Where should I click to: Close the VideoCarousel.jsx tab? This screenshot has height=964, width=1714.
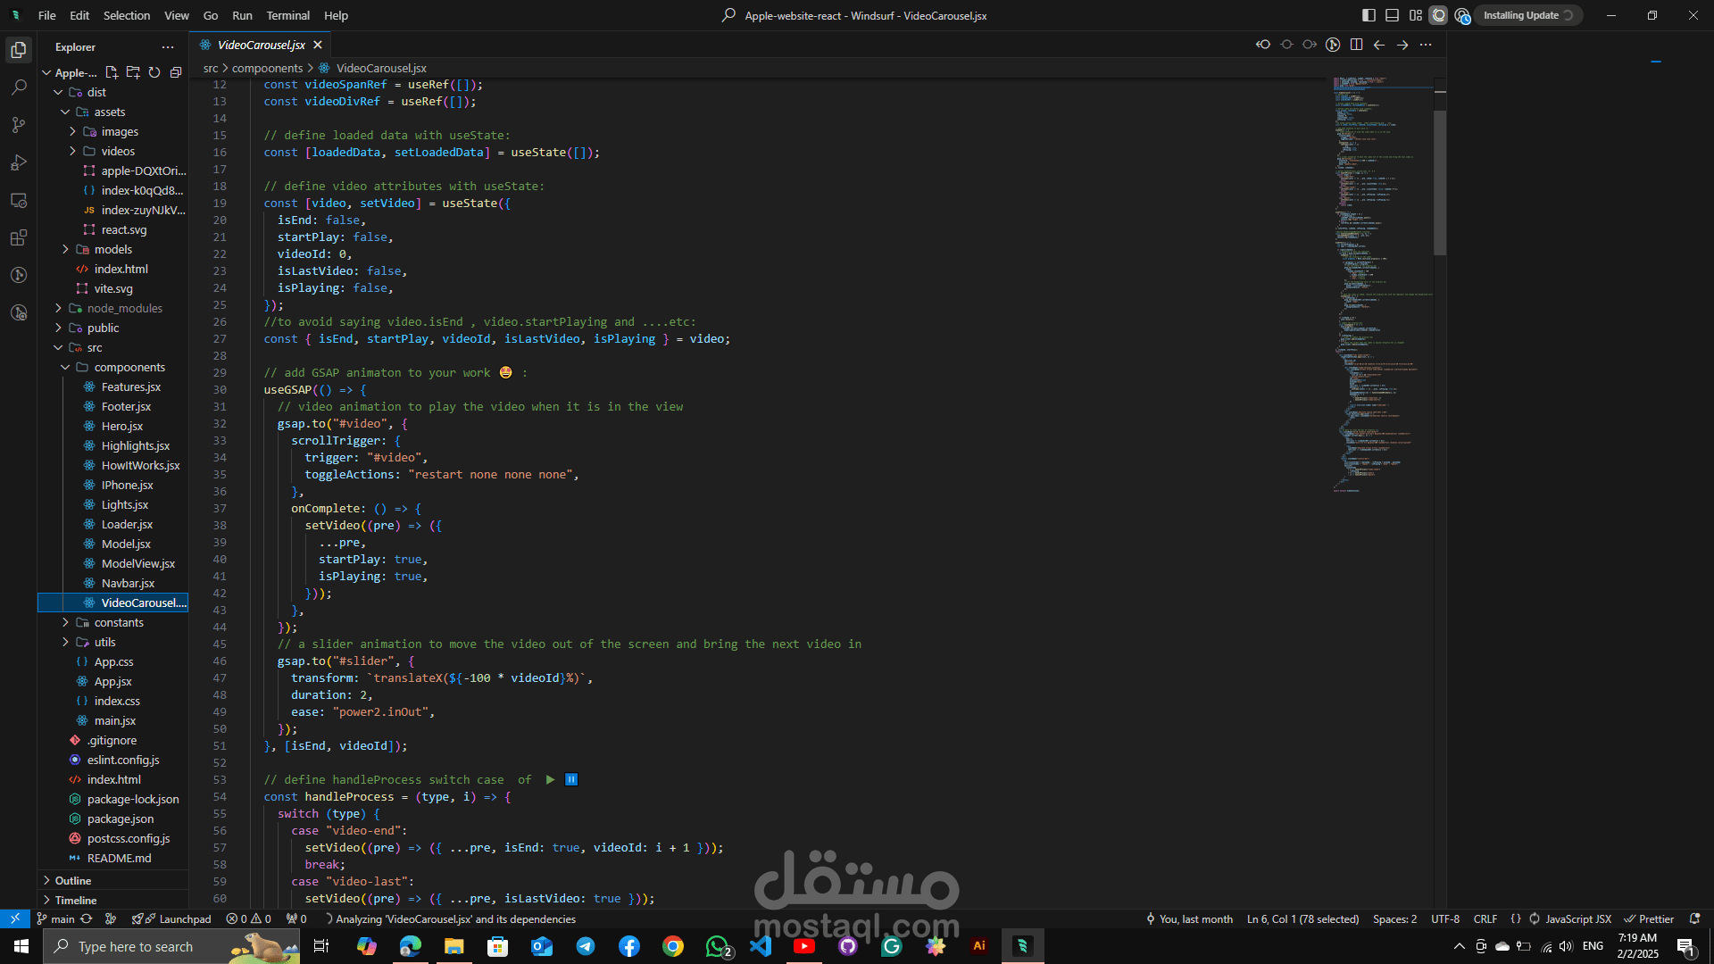point(318,45)
